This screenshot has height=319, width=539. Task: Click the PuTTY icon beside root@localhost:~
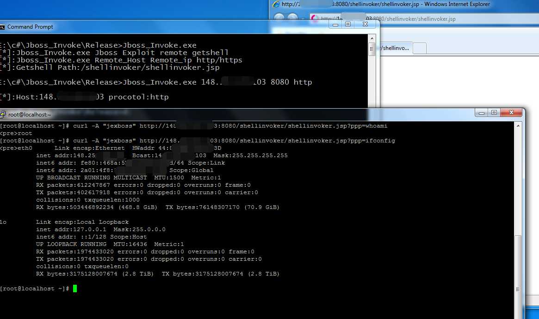(x=3, y=114)
